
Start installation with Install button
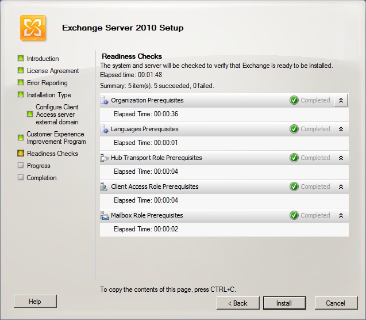(x=284, y=303)
